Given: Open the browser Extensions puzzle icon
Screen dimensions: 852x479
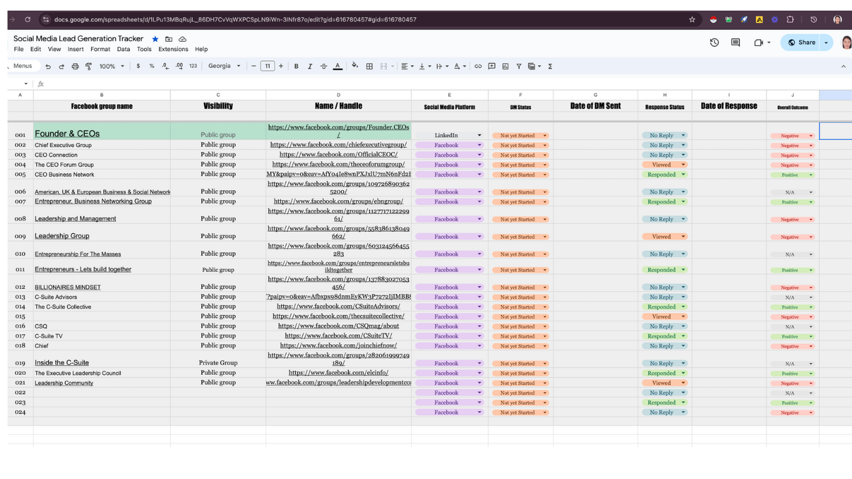Looking at the screenshot, I should point(790,19).
